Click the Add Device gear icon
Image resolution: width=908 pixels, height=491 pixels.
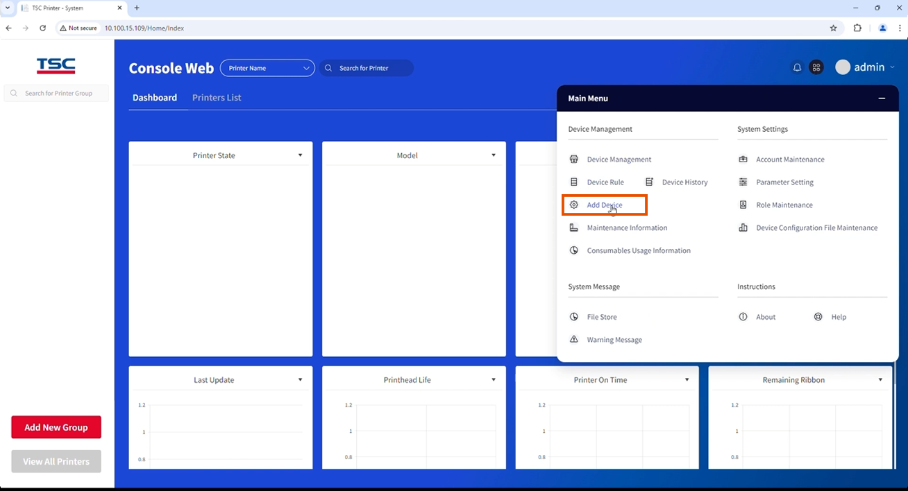tap(574, 205)
